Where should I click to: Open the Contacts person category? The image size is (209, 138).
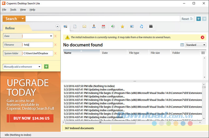[94, 26]
